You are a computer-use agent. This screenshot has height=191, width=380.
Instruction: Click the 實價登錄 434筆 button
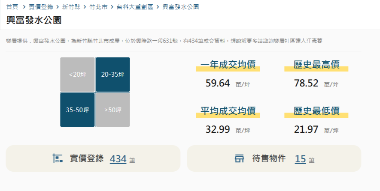tap(93, 158)
